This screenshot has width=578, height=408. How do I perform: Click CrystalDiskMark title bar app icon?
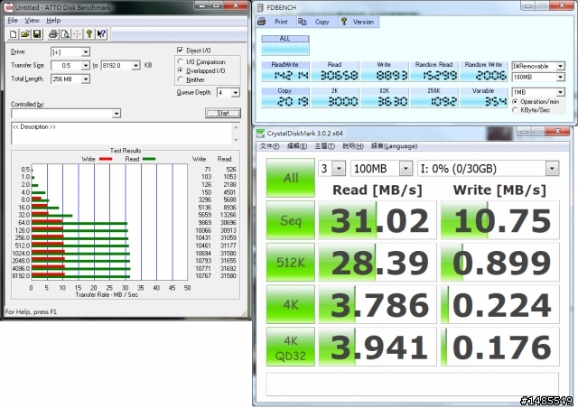[261, 133]
